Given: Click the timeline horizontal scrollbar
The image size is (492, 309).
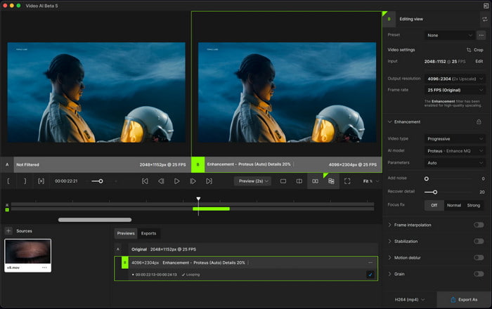Looking at the screenshot, I should (95, 220).
